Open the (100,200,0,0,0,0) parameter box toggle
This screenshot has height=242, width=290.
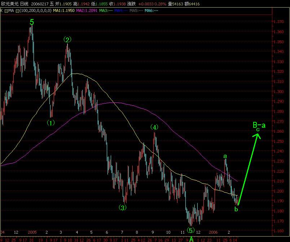coord(17,11)
